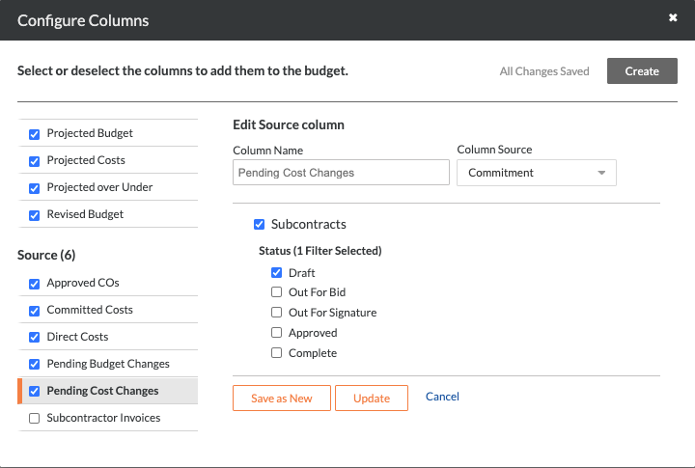
Task: Uncheck the Revised Budget checkbox
Action: tap(34, 215)
